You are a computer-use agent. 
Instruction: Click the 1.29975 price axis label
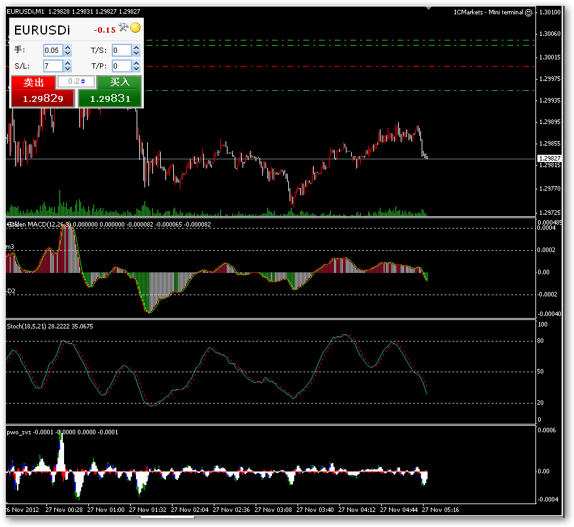(550, 79)
